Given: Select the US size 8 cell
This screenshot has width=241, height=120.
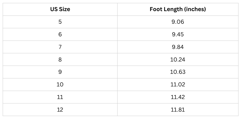Looking at the screenshot, I should [60, 59].
